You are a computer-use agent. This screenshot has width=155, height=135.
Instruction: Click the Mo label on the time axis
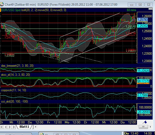click(x=67, y=122)
